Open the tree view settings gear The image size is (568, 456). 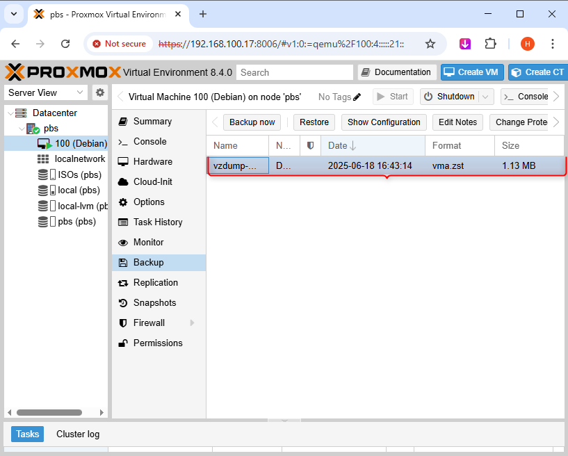(x=100, y=92)
